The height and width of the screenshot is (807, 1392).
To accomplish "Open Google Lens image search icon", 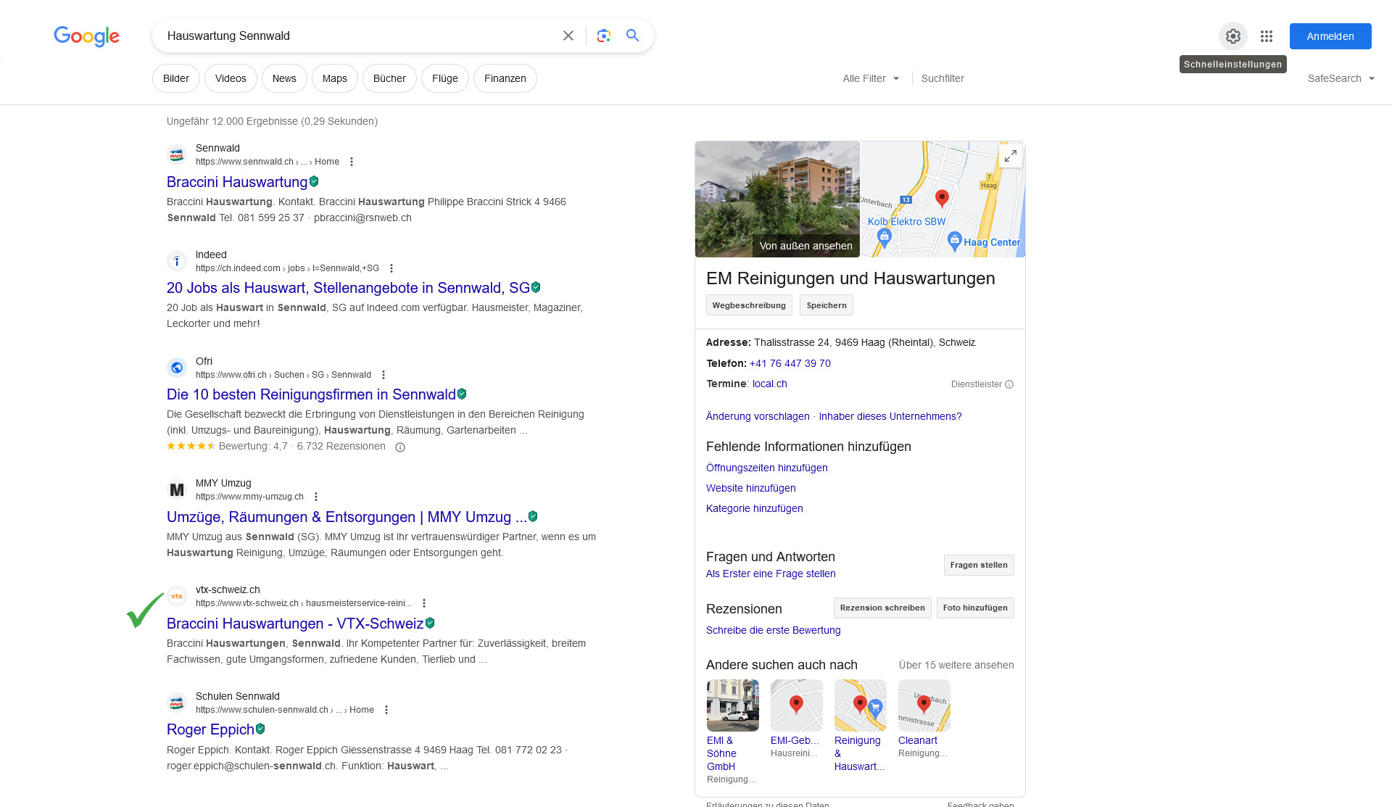I will click(x=604, y=36).
